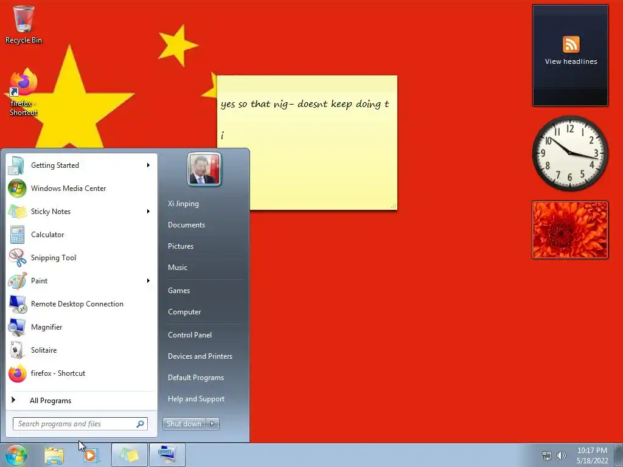The image size is (623, 467).
Task: Click the analog clock gadget
Action: (x=569, y=153)
